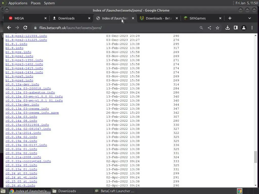
Task: Click the forward navigation arrow
Action: 17,28
